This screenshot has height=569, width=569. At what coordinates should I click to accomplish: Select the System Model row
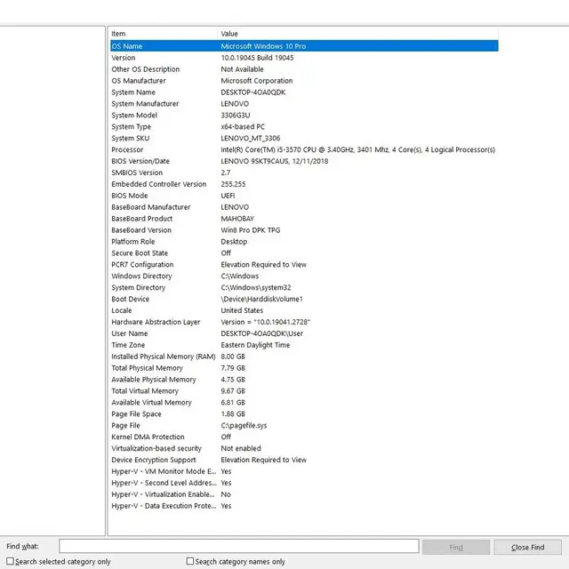(x=304, y=115)
